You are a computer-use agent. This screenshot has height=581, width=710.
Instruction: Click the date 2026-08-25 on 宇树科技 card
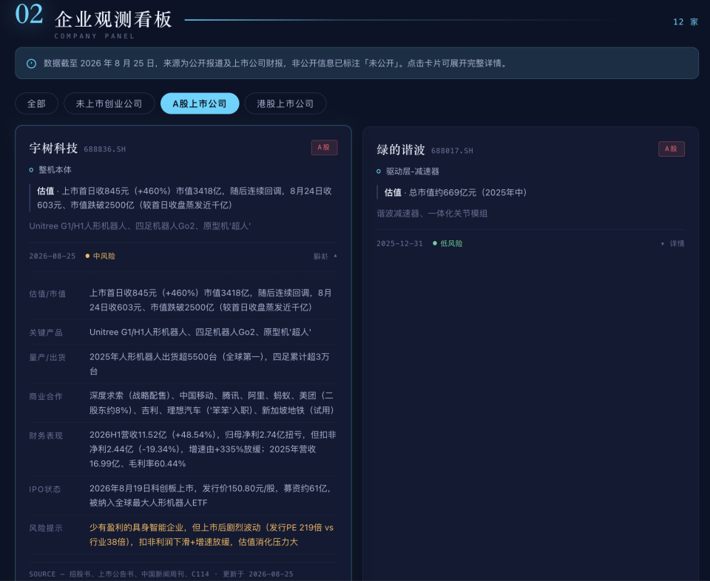[x=52, y=256]
